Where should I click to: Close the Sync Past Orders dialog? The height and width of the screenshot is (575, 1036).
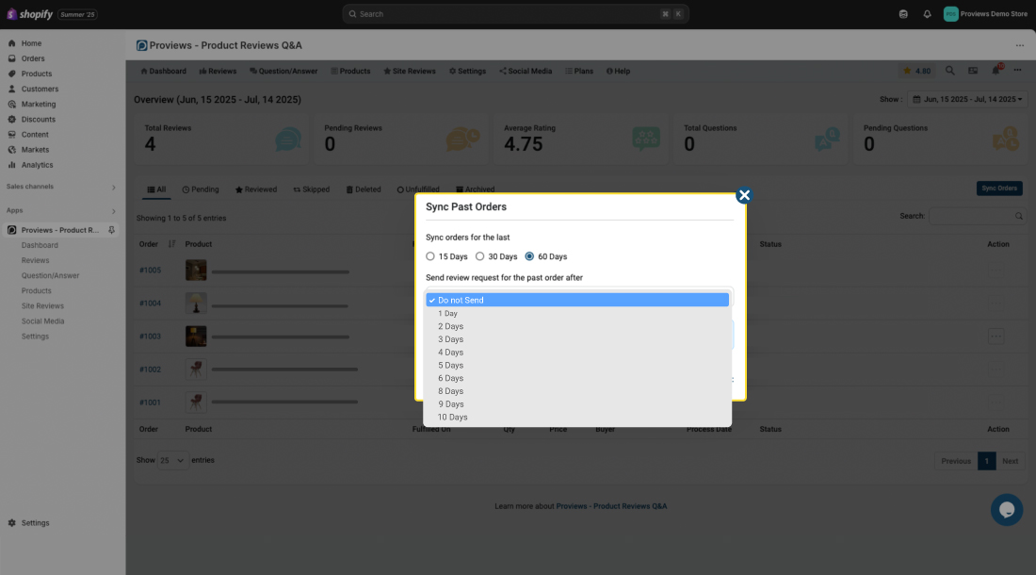click(744, 195)
